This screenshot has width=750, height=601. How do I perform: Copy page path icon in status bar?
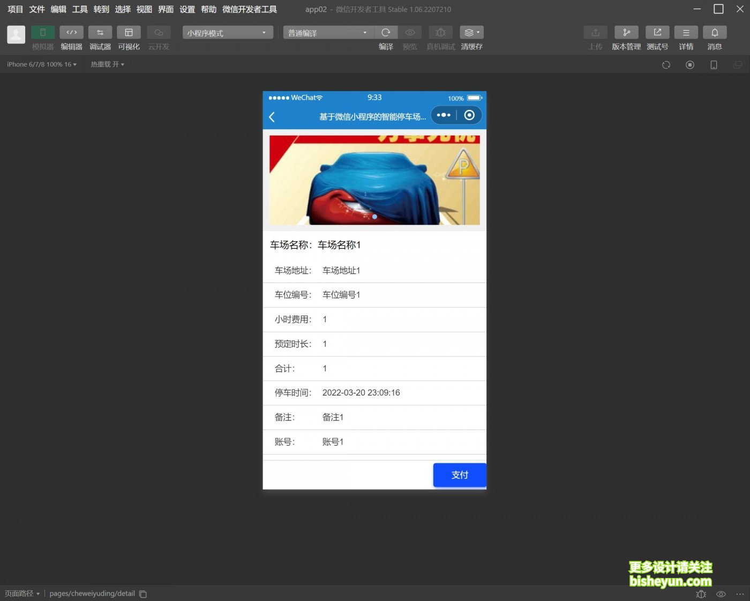pos(143,594)
